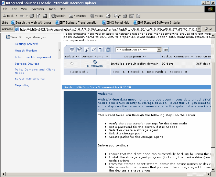Open the Back history dropdown arrow

(x=17, y=16)
